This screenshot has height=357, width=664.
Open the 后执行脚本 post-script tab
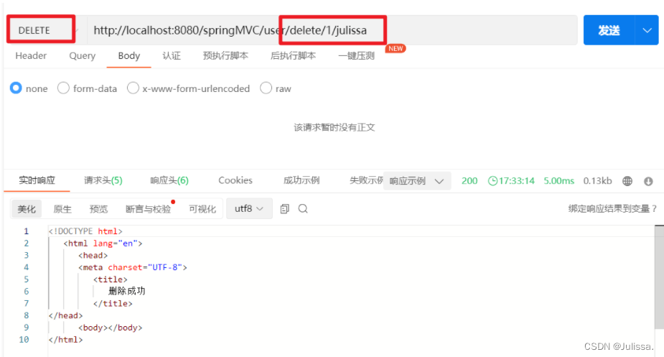[x=293, y=55]
